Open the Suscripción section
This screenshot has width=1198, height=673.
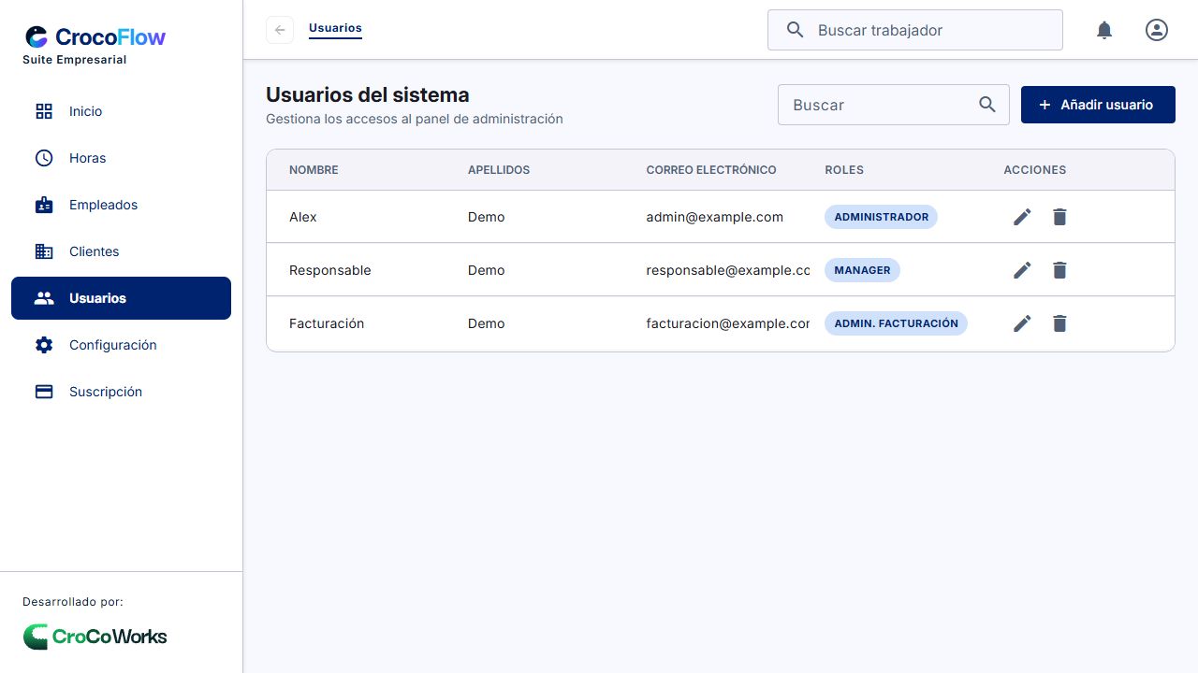[121, 392]
